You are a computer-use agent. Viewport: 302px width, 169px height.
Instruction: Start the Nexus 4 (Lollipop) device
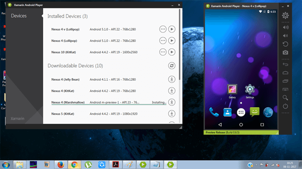coord(171,40)
